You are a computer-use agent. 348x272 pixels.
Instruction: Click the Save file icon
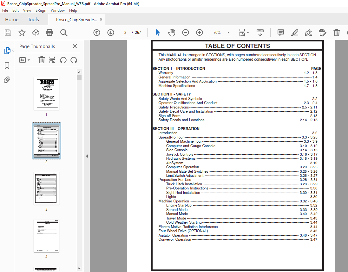coord(8,33)
